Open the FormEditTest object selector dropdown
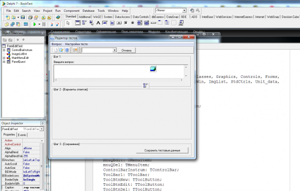Screen dimensions: 300x191 point(41,129)
